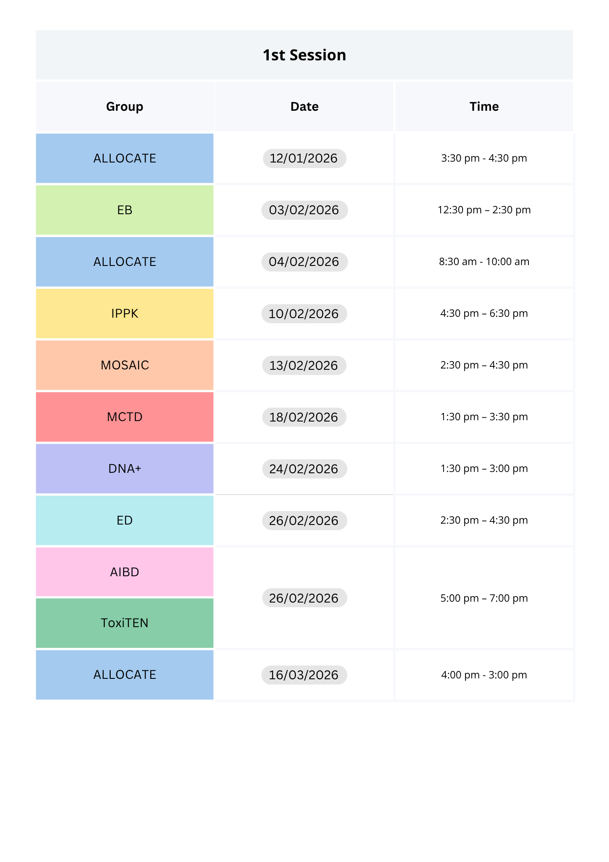Click the 13/02/2026 date badge
Screen dimensions: 609x862
tap(304, 365)
